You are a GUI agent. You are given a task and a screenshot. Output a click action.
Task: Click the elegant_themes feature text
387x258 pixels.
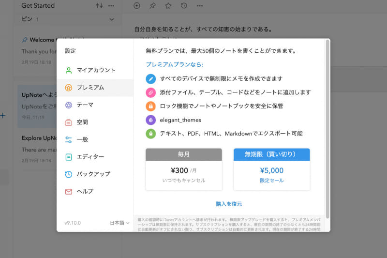180,120
